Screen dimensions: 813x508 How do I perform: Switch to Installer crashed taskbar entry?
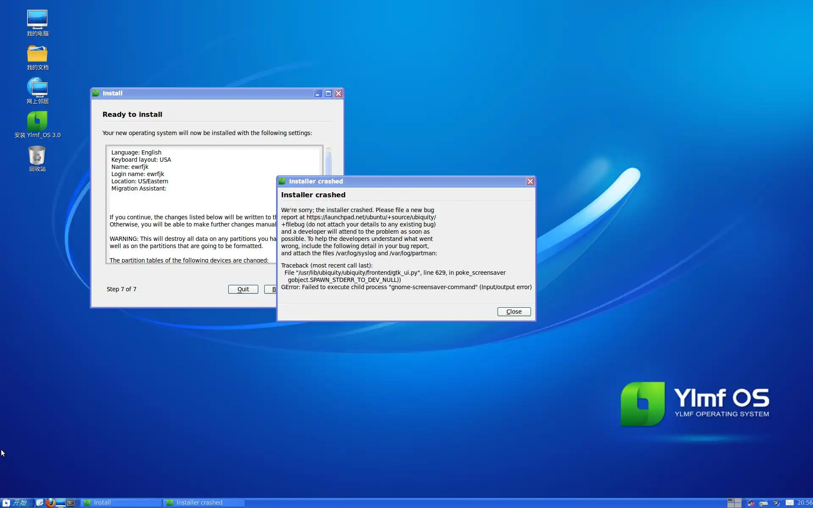pos(203,502)
